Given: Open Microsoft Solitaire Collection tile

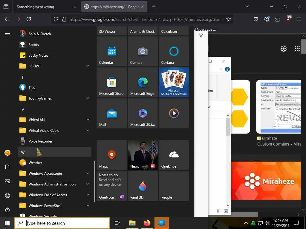Looking at the screenshot, I should pyautogui.click(x=174, y=82).
